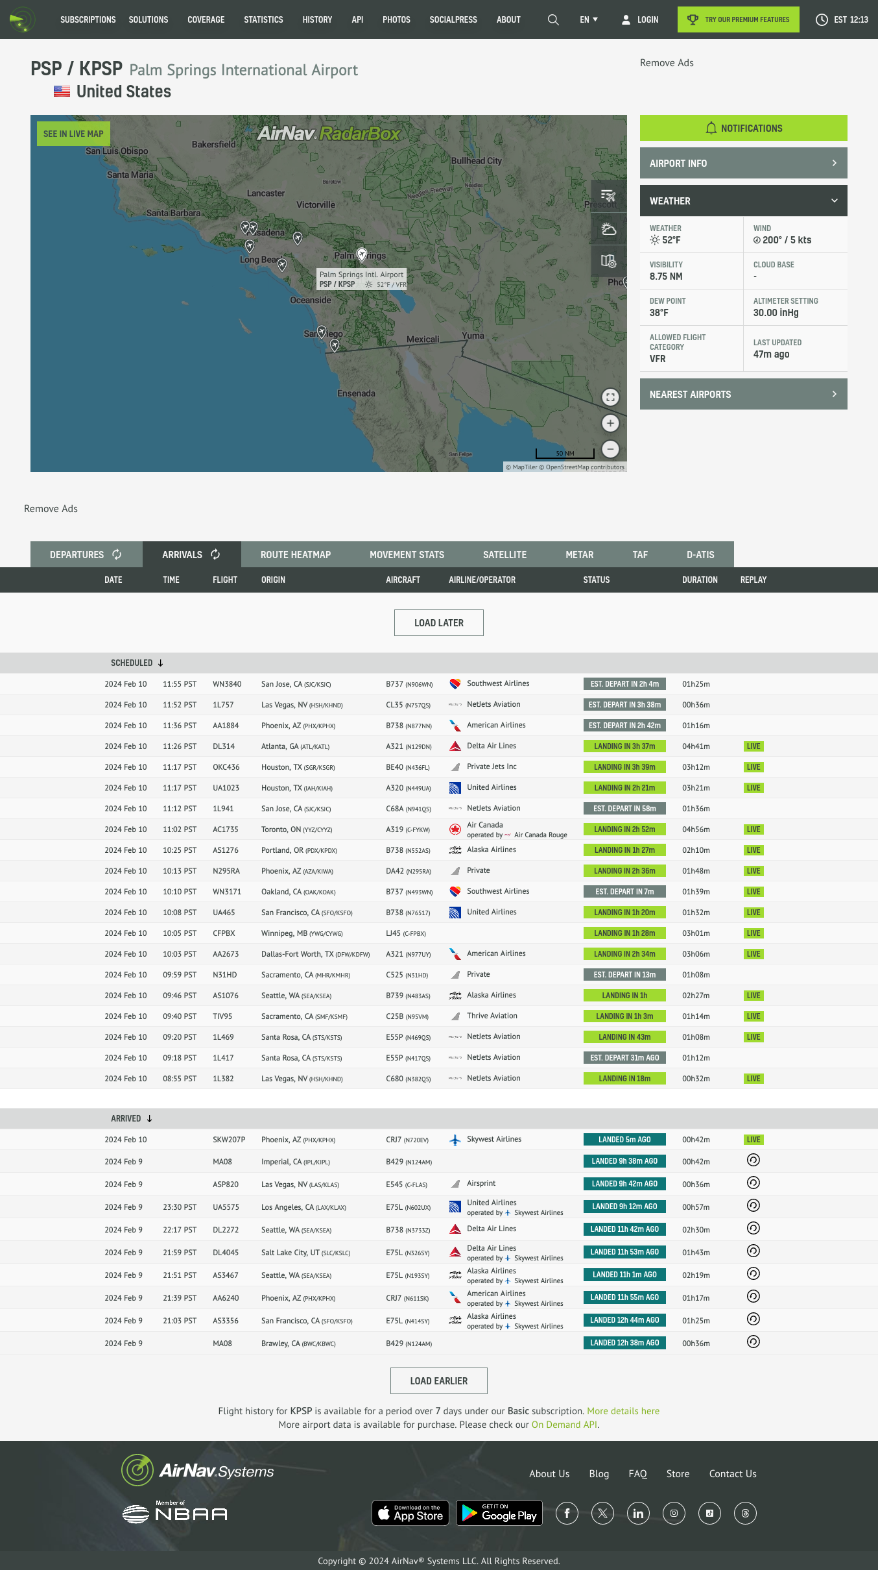Viewport: 878px width, 1570px height.
Task: Toggle flight filter icon on map
Action: coord(608,195)
